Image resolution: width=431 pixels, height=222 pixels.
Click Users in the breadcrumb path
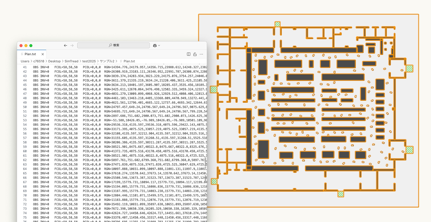click(25, 61)
